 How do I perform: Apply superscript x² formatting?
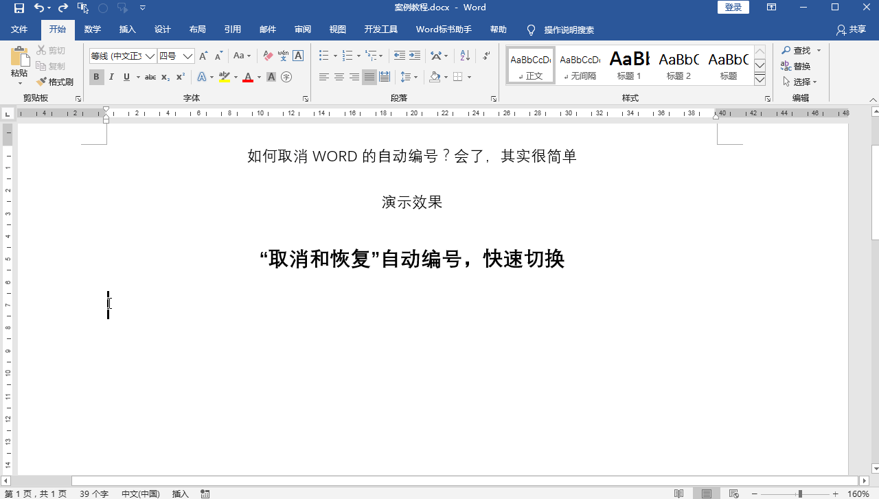coord(181,77)
